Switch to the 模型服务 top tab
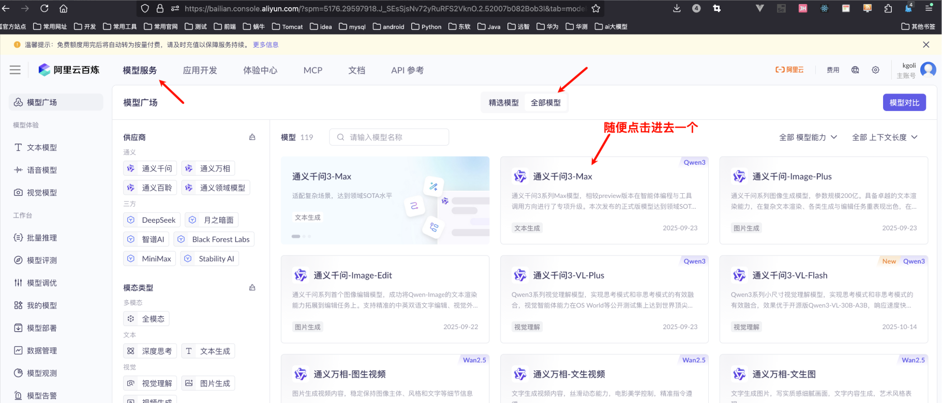The width and height of the screenshot is (942, 403). pyautogui.click(x=140, y=70)
